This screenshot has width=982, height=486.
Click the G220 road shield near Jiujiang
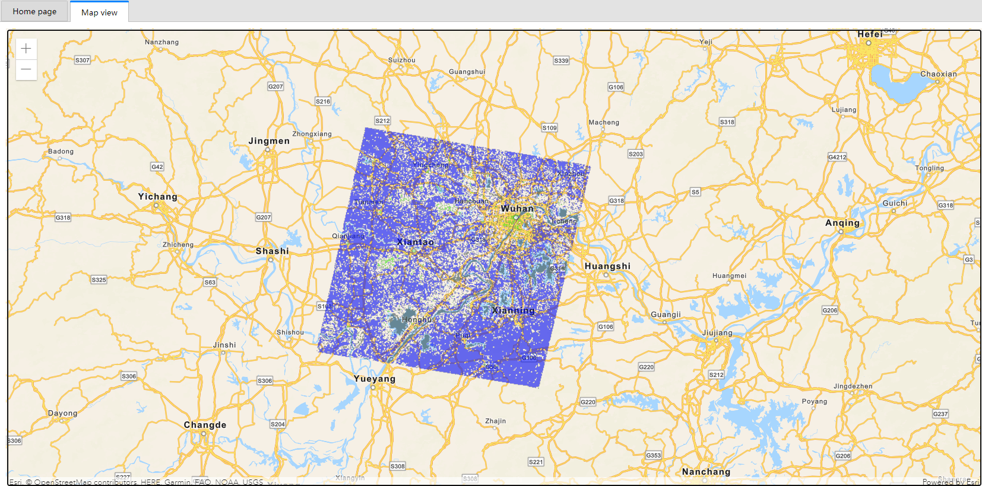pos(646,367)
